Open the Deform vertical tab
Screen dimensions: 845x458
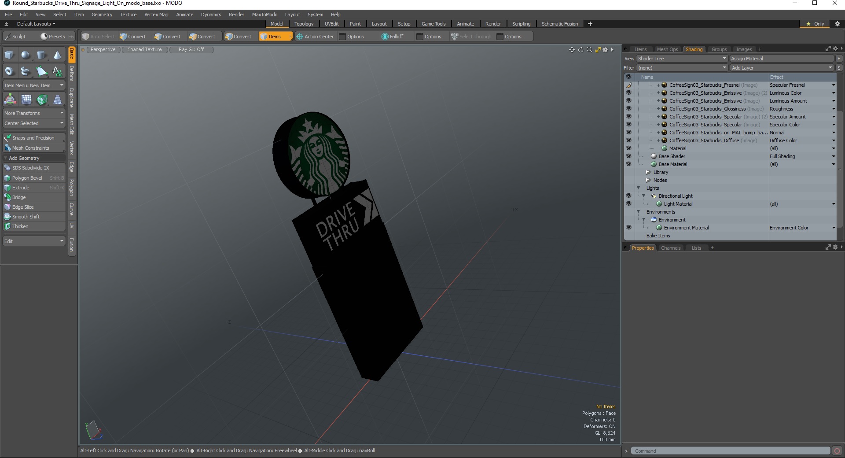point(72,73)
